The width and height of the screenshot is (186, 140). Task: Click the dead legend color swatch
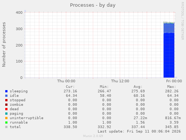6,109
